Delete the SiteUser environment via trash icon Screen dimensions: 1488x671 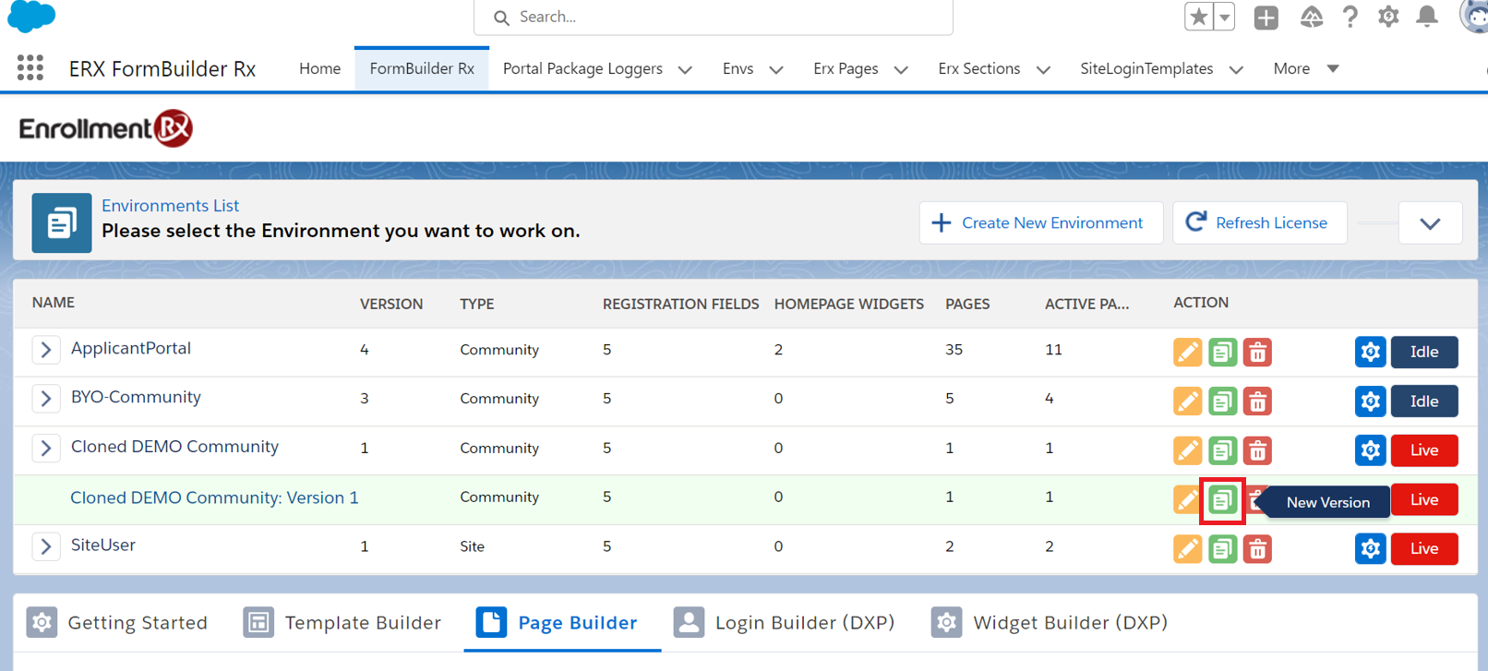tap(1257, 549)
